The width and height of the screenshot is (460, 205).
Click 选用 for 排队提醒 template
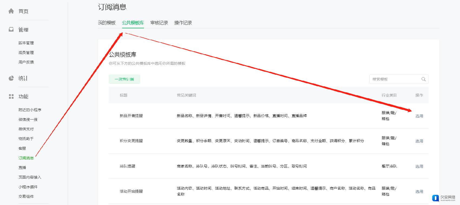coord(419,166)
